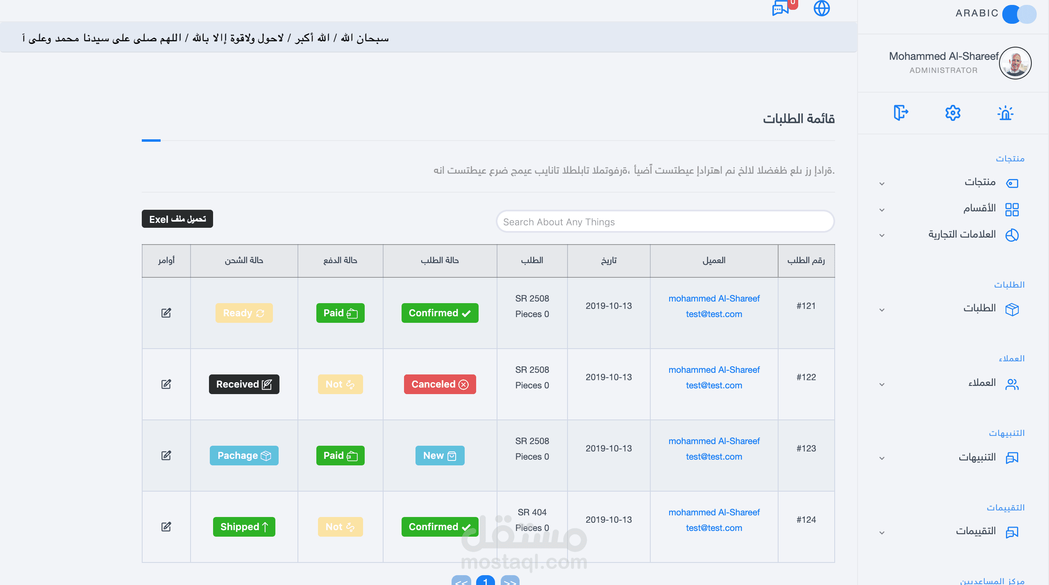
Task: Click the user profile avatar picture
Action: coord(1015,63)
